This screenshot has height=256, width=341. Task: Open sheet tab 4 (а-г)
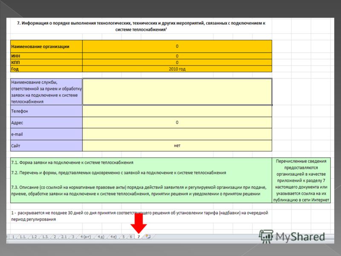[86, 237]
